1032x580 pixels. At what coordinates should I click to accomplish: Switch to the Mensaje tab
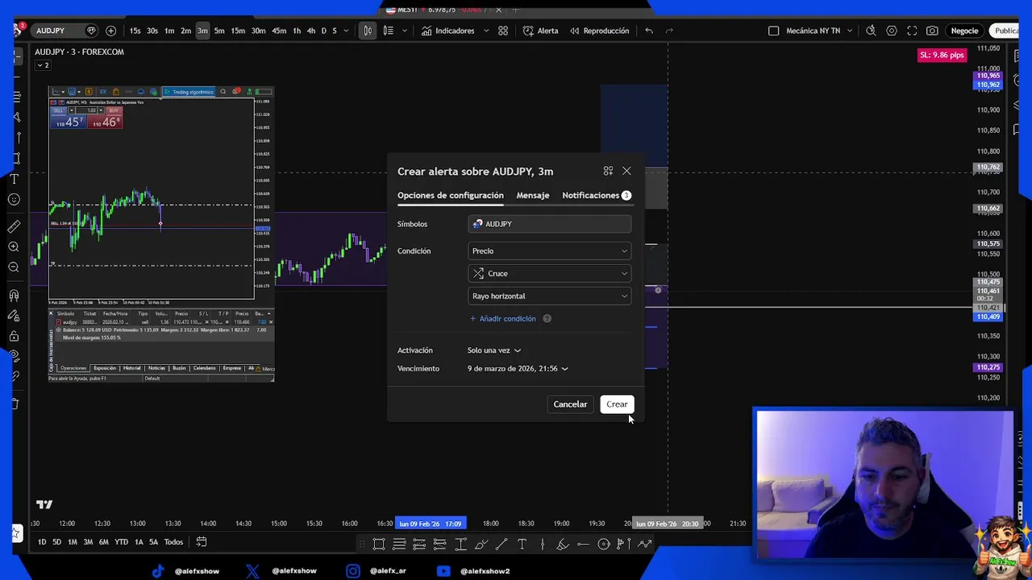tap(533, 195)
